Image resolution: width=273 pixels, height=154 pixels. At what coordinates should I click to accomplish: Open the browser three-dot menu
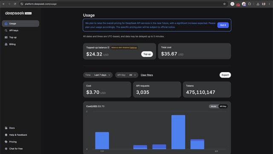click(x=269, y=4)
